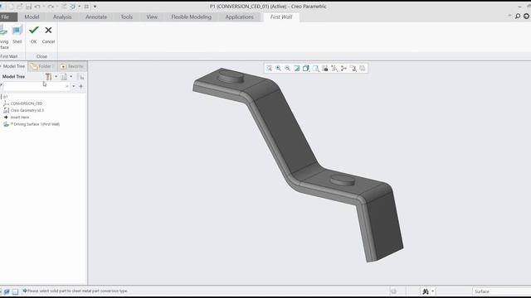Click the Model Tree columns icon
This screenshot has width=531, height=298.
pos(80,77)
